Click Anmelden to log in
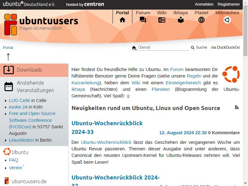248x186 pixels. (x=204, y=4)
